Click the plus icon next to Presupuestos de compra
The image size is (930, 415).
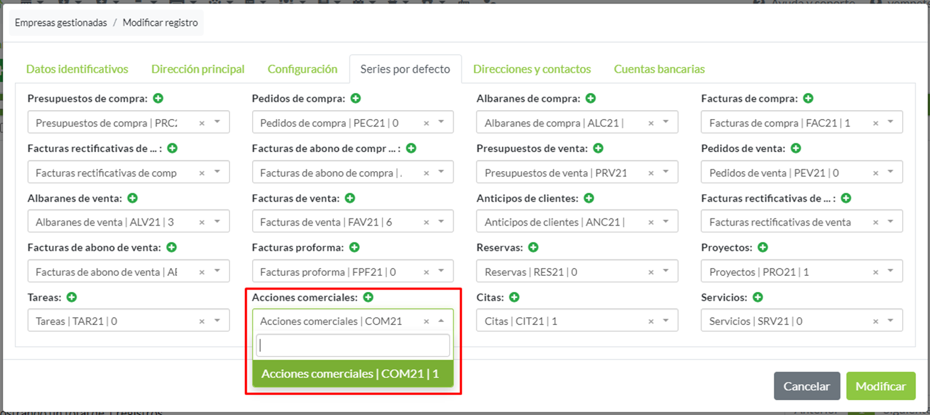click(158, 98)
